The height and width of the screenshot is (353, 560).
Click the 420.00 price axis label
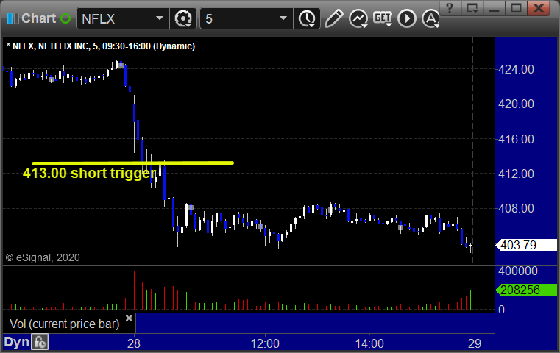pyautogui.click(x=516, y=104)
